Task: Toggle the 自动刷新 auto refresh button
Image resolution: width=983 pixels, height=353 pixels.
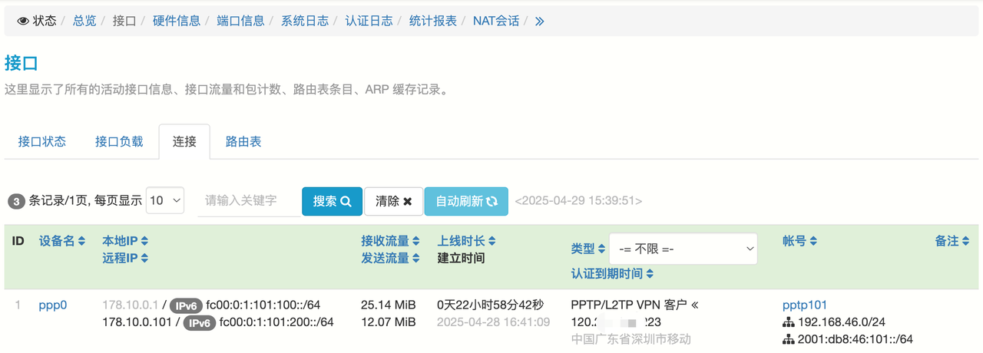Action: 466,201
